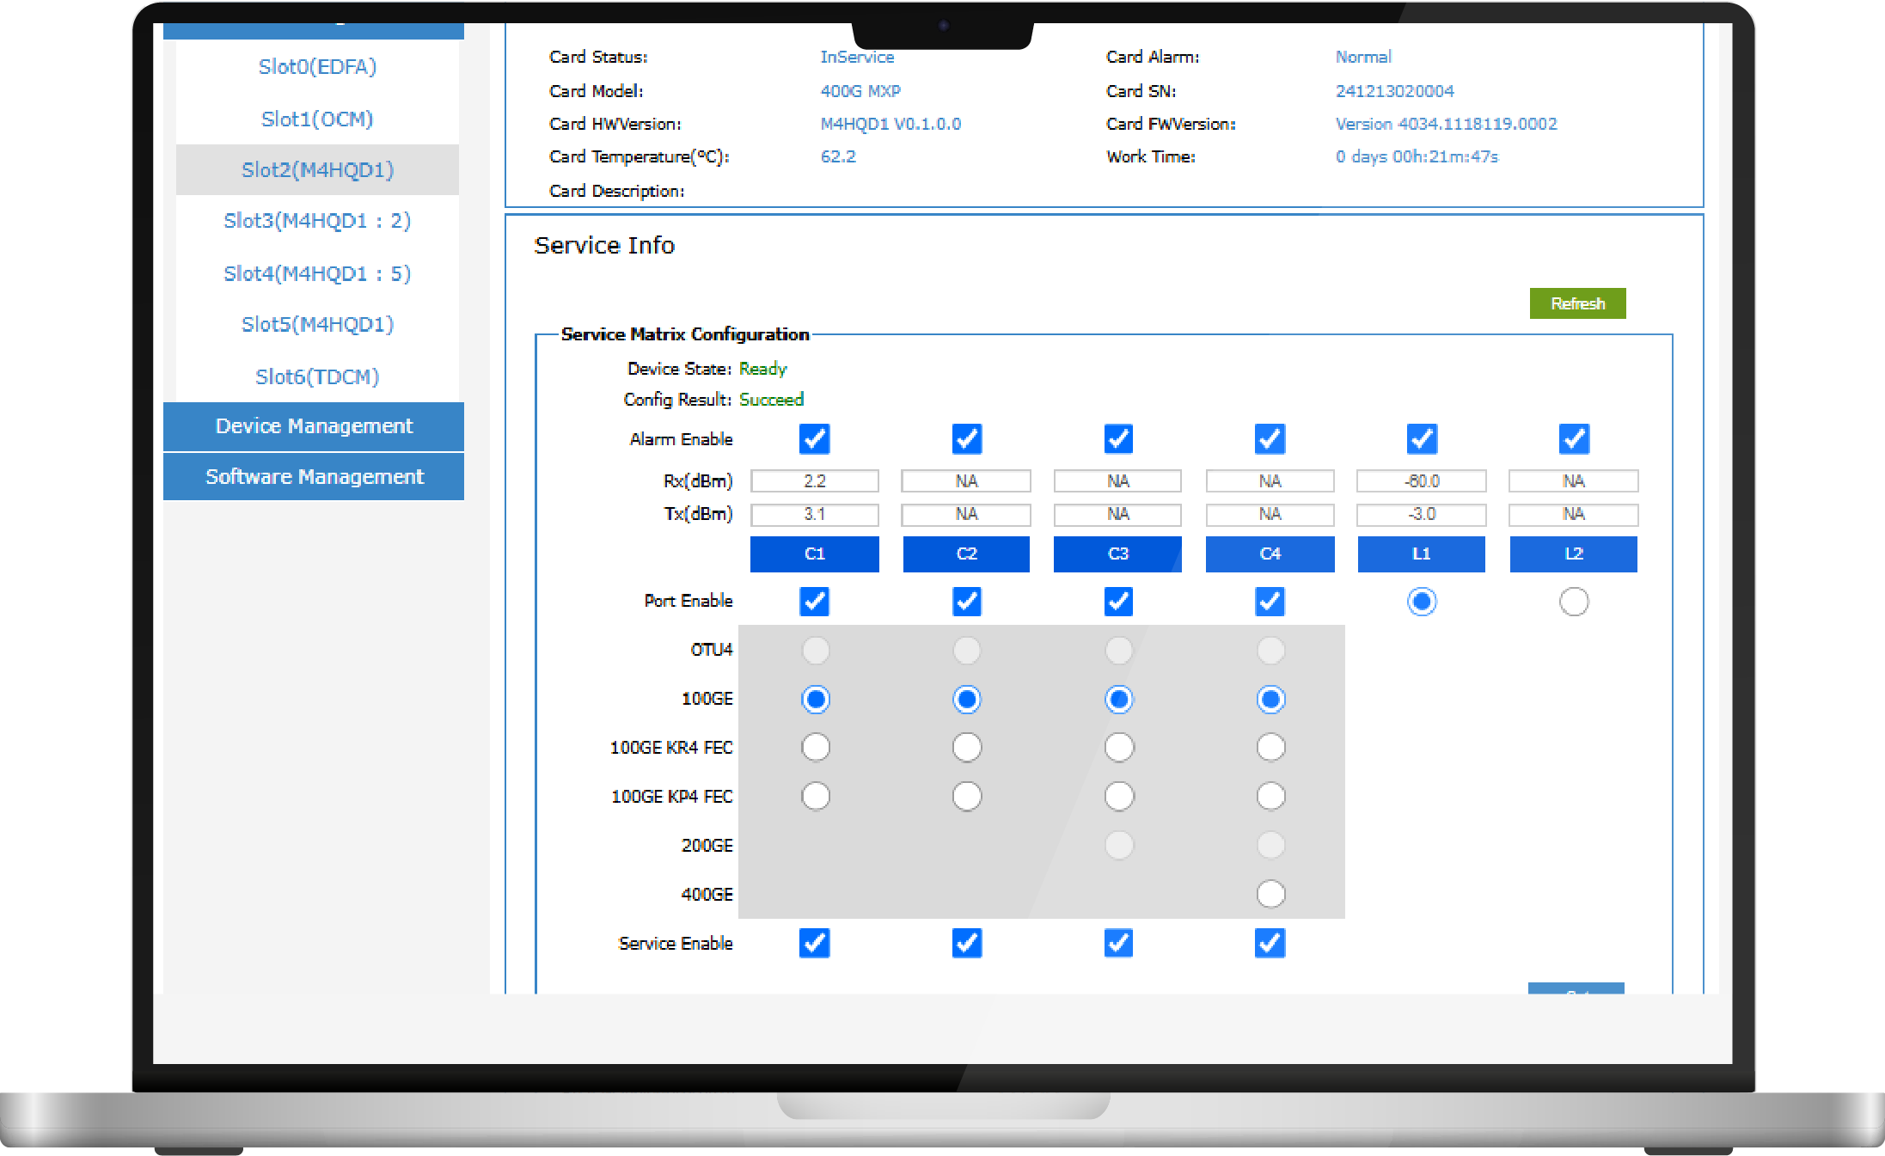Choose 100GE KP4 FEC for C3
Screen dimensions: 1885x1156
coord(1118,796)
